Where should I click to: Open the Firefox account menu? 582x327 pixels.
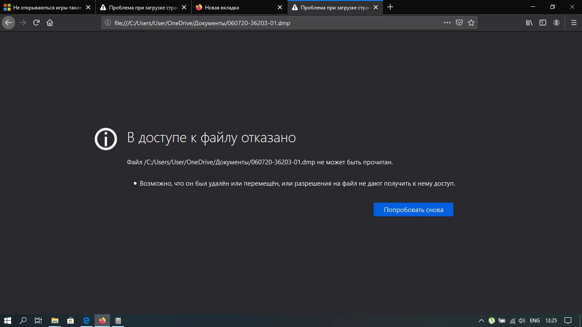click(556, 23)
